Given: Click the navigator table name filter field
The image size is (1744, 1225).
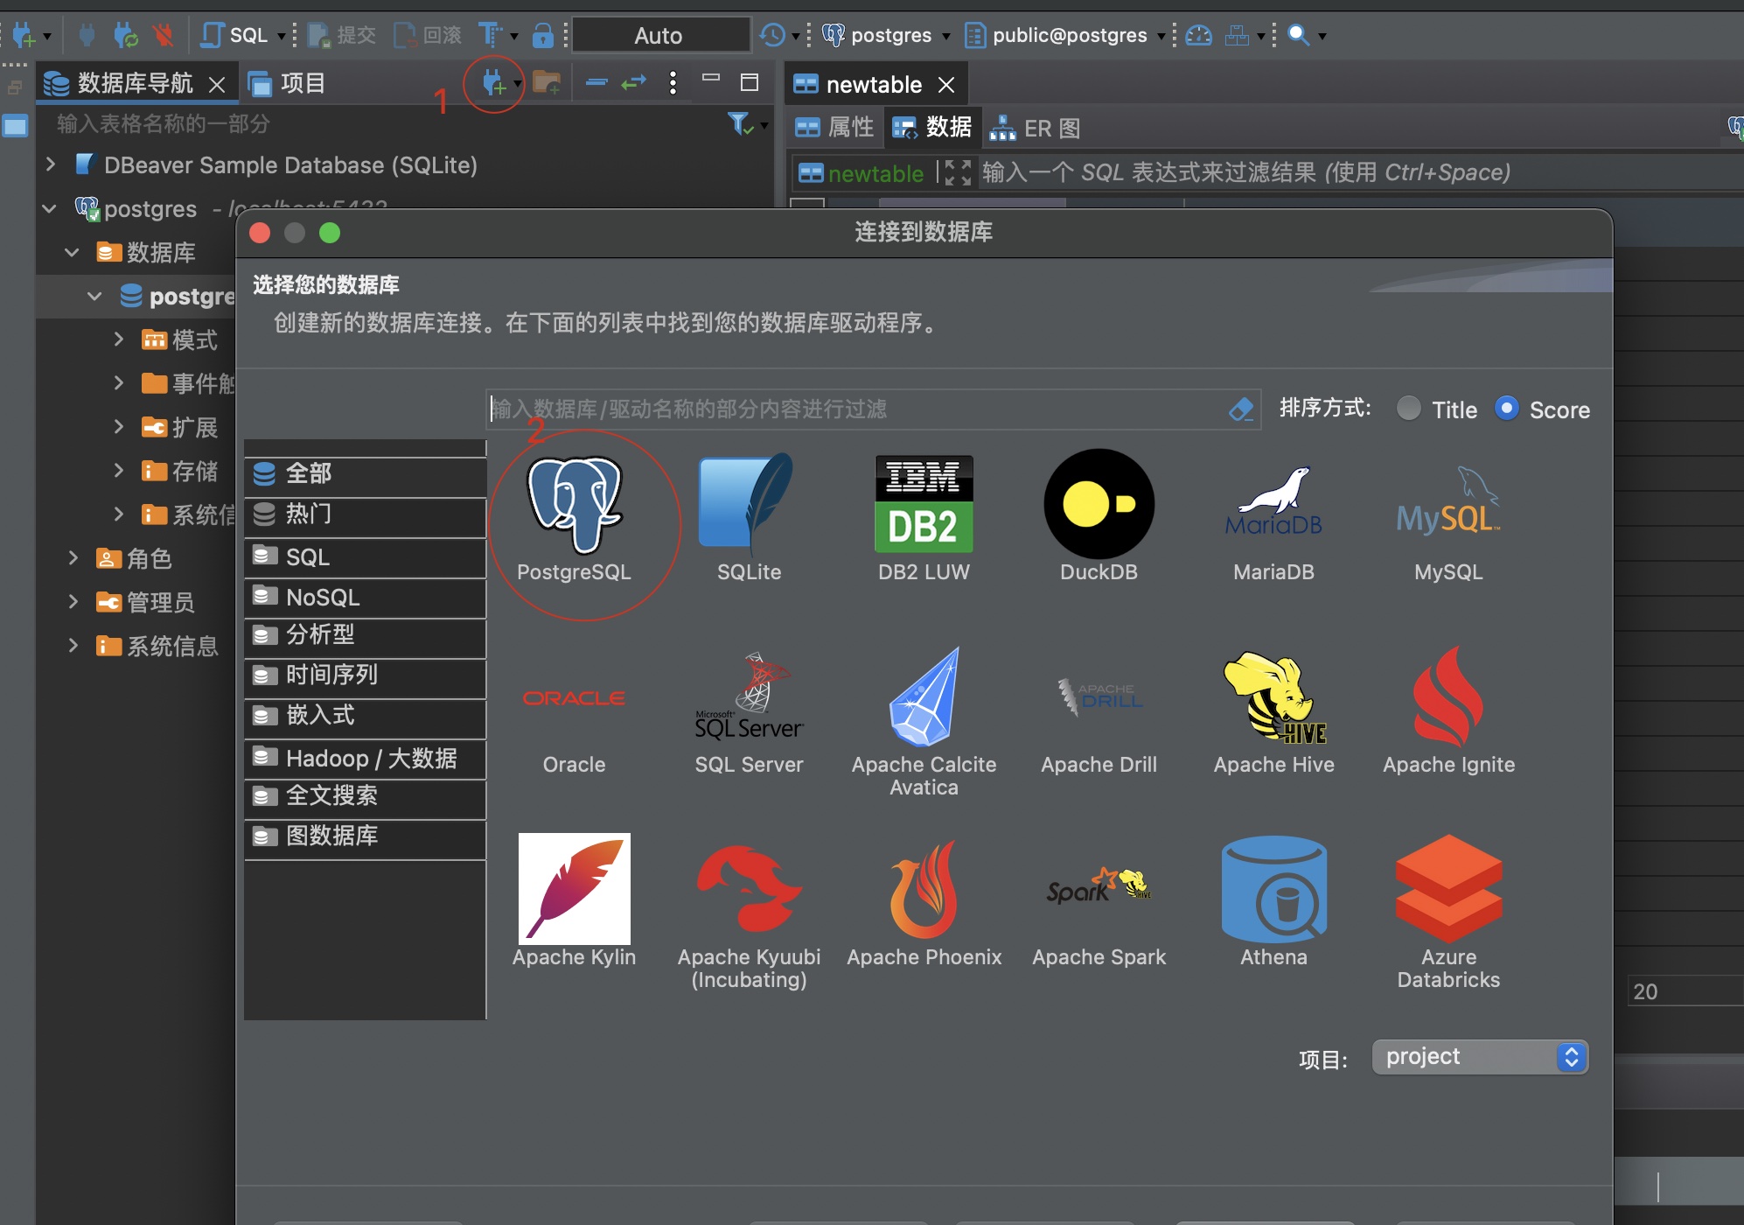Looking at the screenshot, I should 385,124.
